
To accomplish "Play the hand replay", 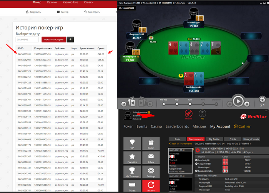I will 238,101.
